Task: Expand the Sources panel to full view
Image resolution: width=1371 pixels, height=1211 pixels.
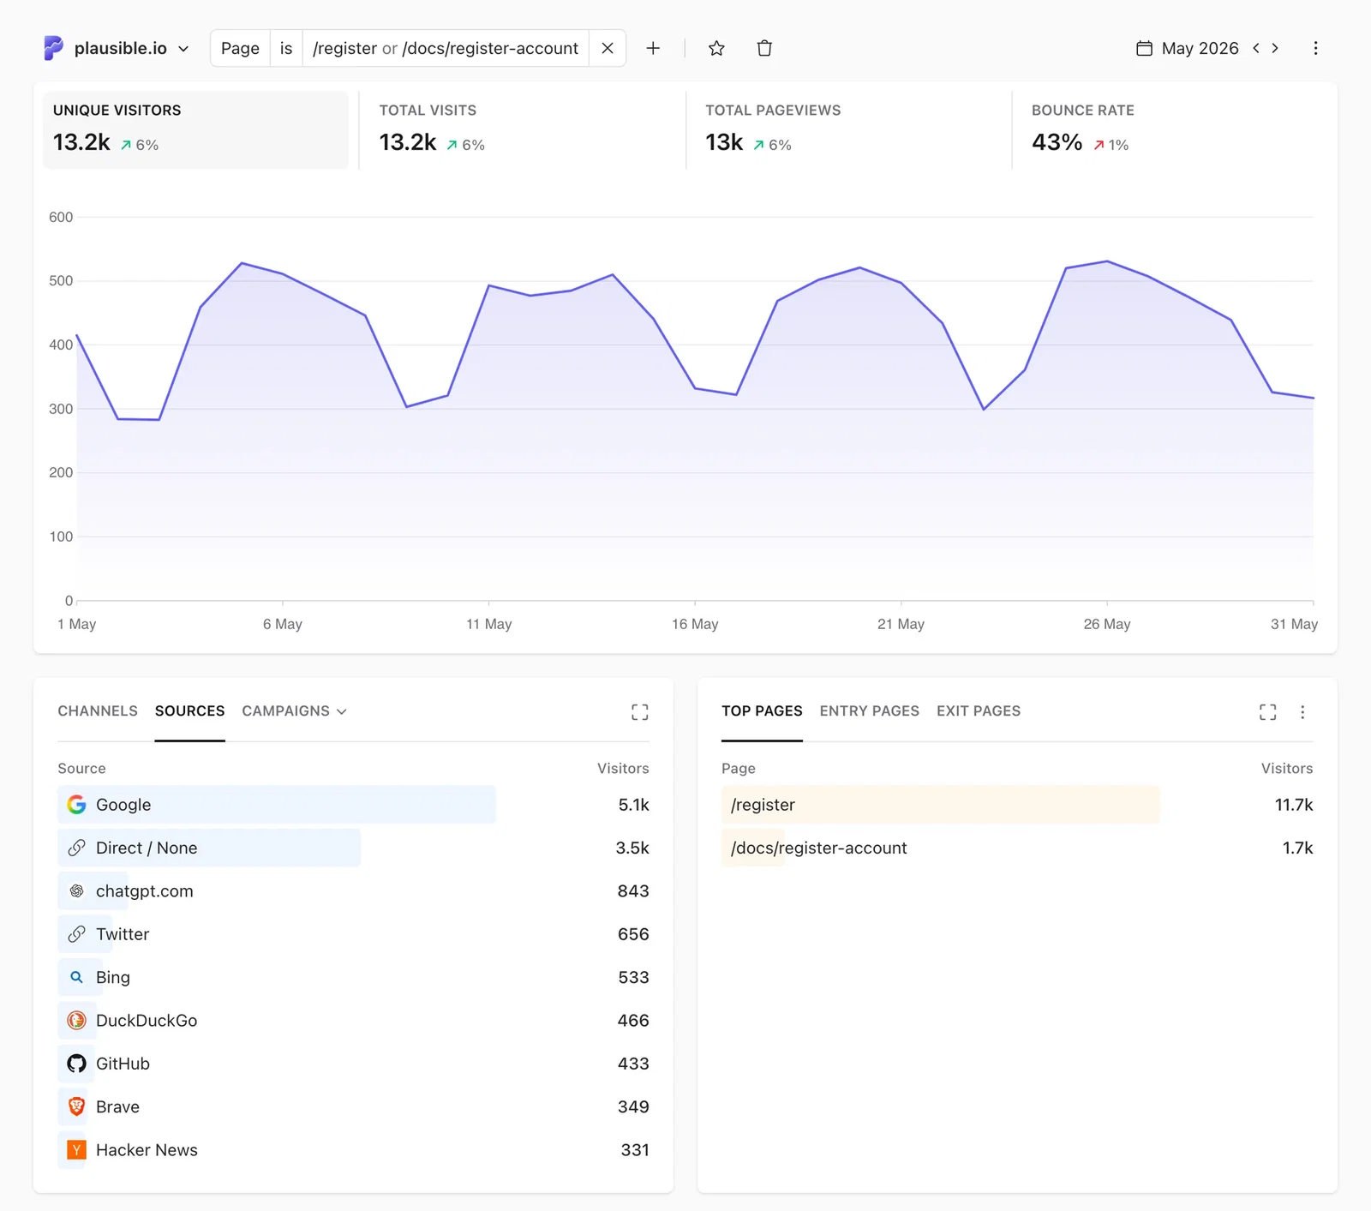Action: [x=639, y=711]
